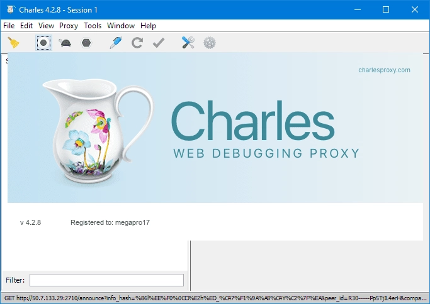Validate the selected response with the checkmark icon

pos(159,43)
